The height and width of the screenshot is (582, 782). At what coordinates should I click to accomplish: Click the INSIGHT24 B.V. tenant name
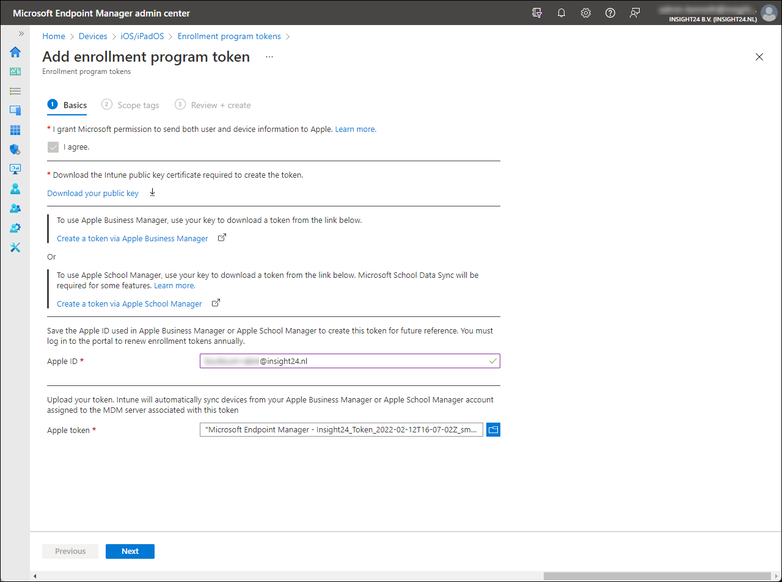point(713,19)
